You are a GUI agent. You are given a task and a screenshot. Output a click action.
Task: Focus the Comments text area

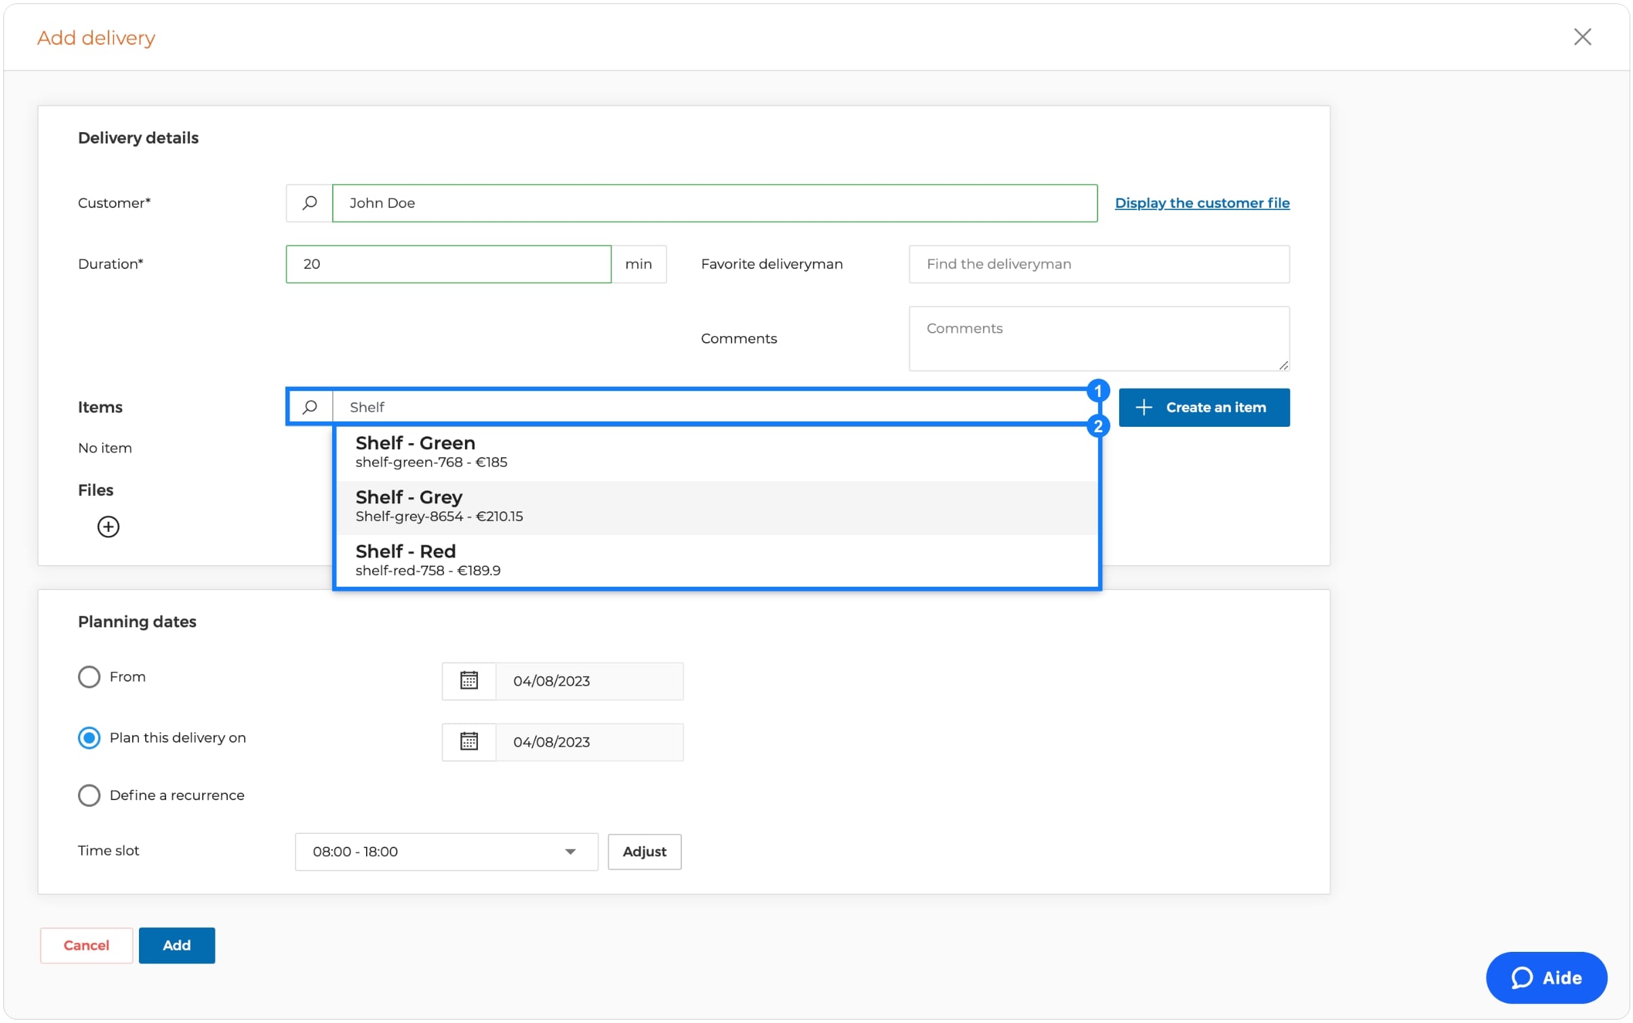(x=1098, y=338)
